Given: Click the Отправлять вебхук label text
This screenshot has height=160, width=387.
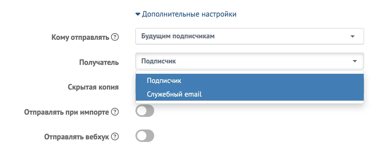Looking at the screenshot, I should [x=77, y=137].
